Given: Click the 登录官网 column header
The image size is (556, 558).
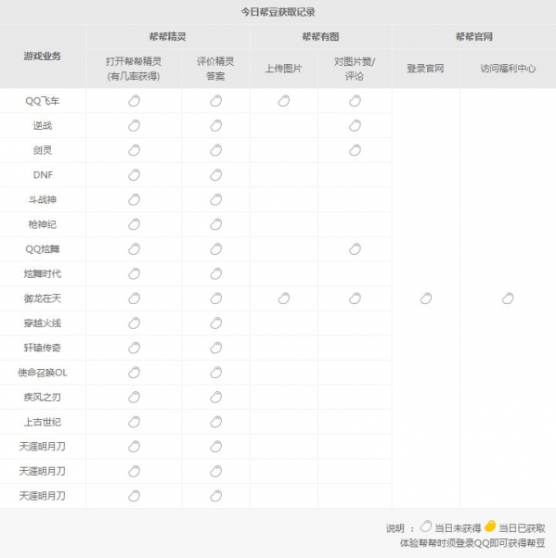Looking at the screenshot, I should [x=425, y=69].
